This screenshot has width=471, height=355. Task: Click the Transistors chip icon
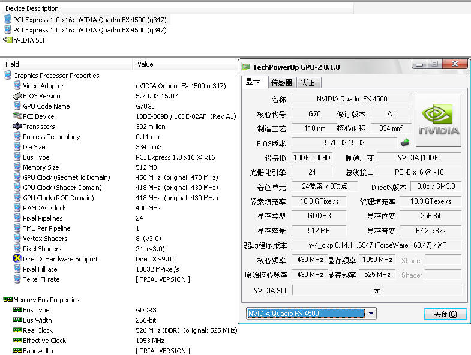pyautogui.click(x=17, y=126)
